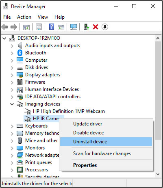The height and width of the screenshot is (188, 163).
Task: Expand the Display adapters node
Action: (12, 75)
